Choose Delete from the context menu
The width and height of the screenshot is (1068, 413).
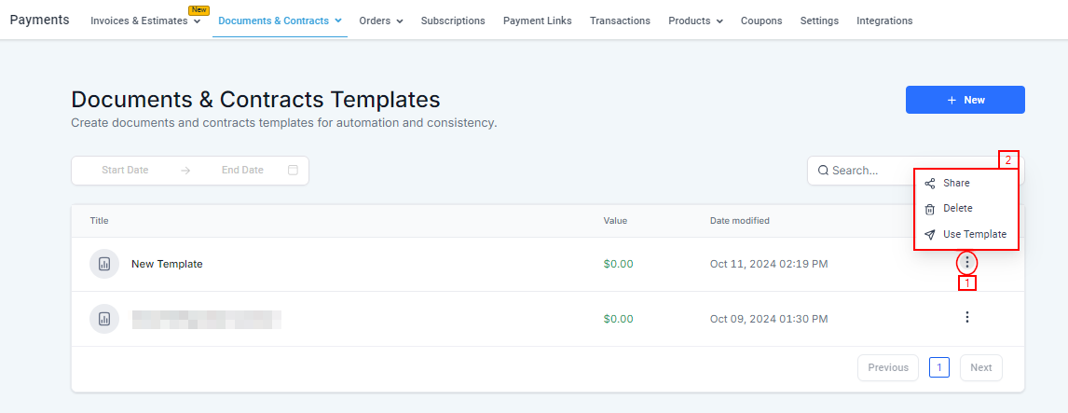tap(965, 209)
